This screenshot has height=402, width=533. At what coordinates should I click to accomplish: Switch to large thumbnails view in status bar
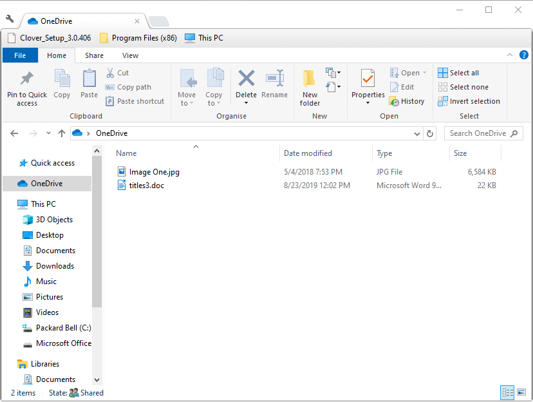click(520, 392)
